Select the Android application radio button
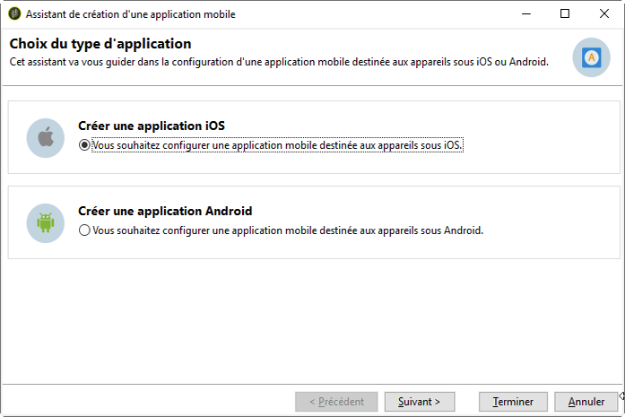Screen dimensions: 625x417 tap(84, 230)
